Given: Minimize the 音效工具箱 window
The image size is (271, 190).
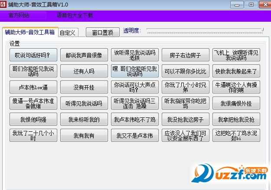Looking at the screenshot, I should pos(237,5).
